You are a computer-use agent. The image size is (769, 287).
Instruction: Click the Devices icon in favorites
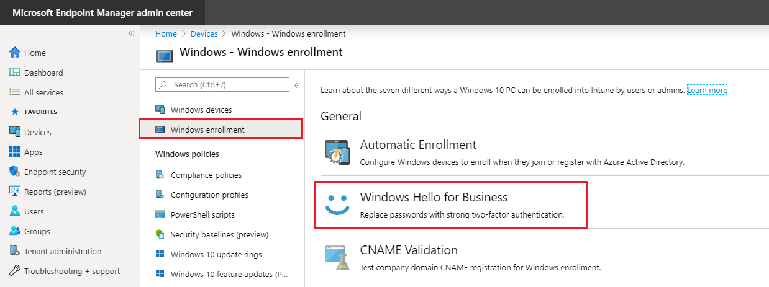point(16,132)
